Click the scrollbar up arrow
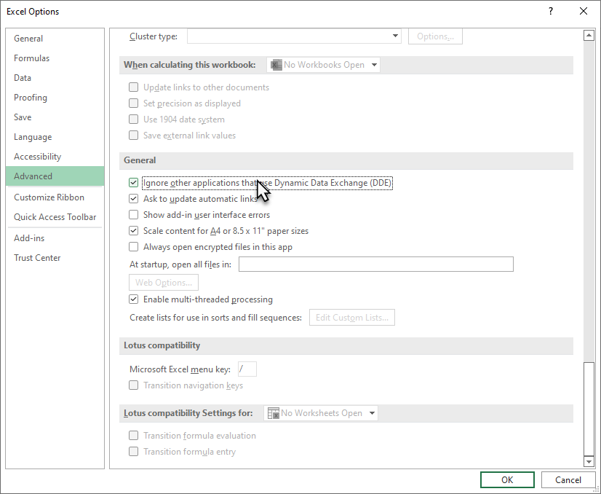This screenshot has width=601, height=494. (589, 35)
